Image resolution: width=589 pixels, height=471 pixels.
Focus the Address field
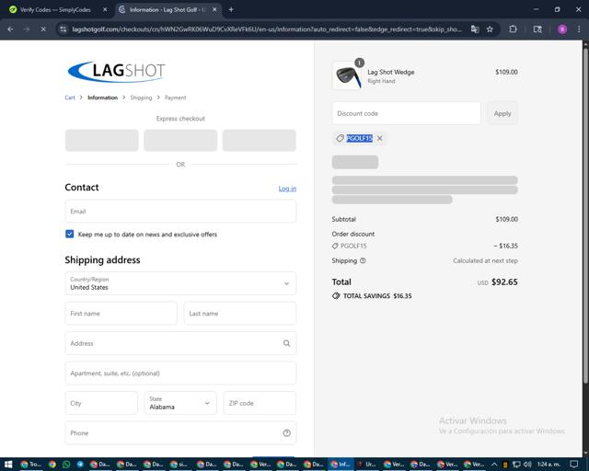click(x=180, y=343)
